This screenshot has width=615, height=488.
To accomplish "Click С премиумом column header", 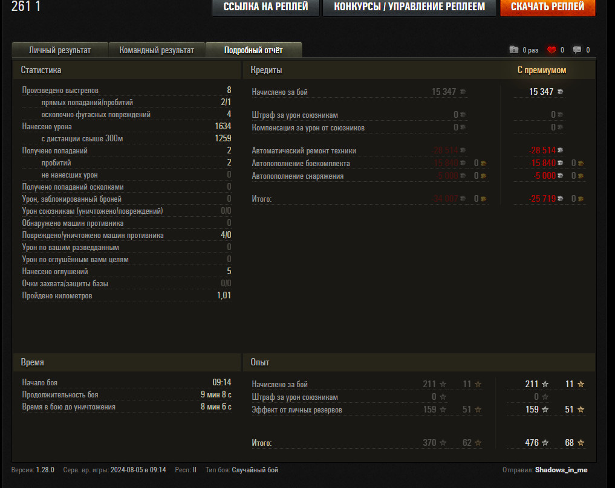I will [x=542, y=70].
